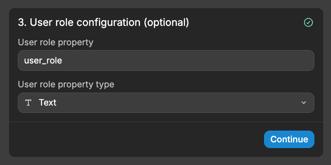Click the blank middle of the Text dropdown
Image resolution: width=331 pixels, height=165 pixels.
[x=177, y=103]
